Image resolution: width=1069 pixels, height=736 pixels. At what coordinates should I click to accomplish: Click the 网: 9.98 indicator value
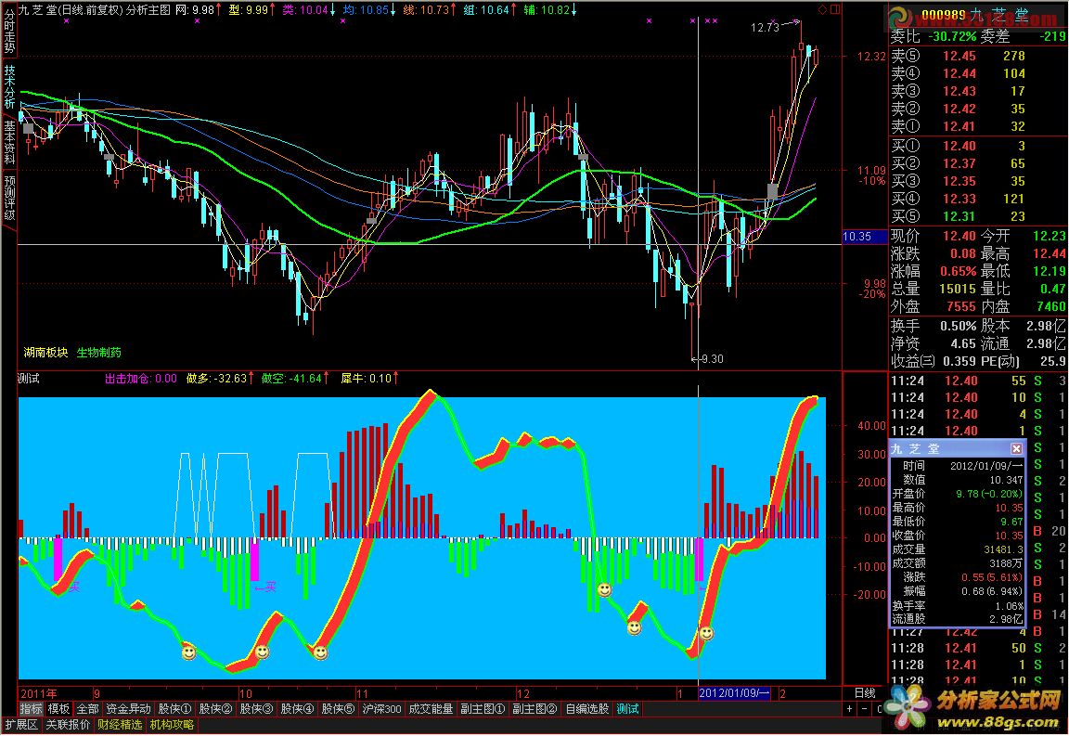[198, 9]
